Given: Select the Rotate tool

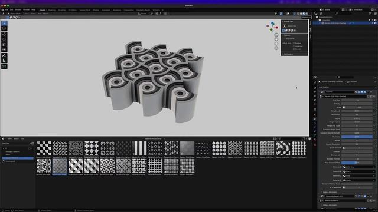Looking at the screenshot, I should click(x=4, y=39).
